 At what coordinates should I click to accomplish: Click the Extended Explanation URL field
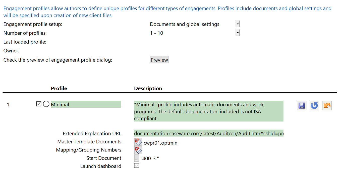point(208,133)
